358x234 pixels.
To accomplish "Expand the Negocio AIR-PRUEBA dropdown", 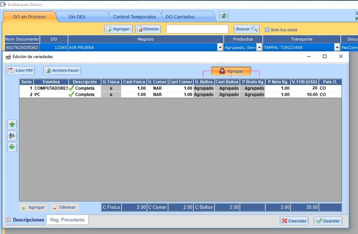I will click(220, 48).
